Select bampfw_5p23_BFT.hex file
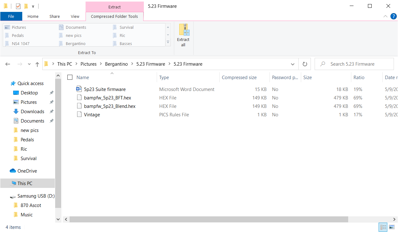This screenshot has height=232, width=398. point(107,98)
